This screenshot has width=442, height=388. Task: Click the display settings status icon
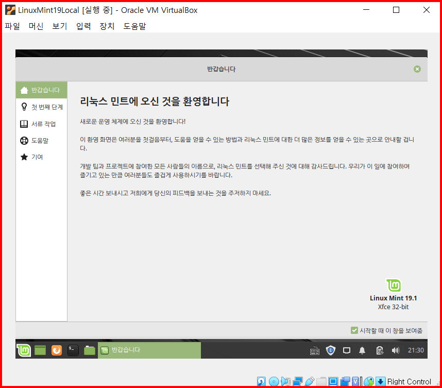coord(333,381)
